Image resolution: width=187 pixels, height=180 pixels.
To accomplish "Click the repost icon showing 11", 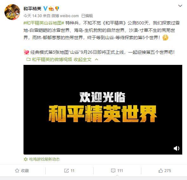I will pos(66,170).
